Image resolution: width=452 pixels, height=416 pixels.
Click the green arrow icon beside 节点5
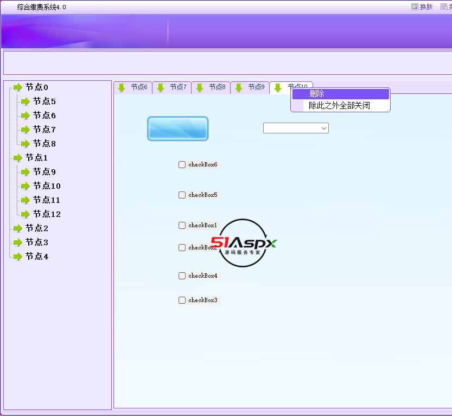tap(26, 101)
